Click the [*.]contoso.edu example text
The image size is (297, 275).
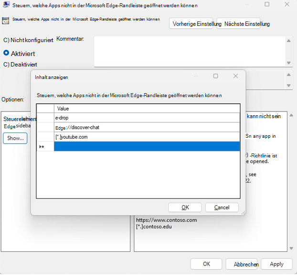coord(154,227)
